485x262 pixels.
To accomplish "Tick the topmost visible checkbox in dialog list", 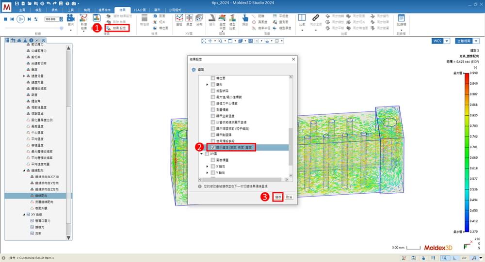I will pos(213,78).
